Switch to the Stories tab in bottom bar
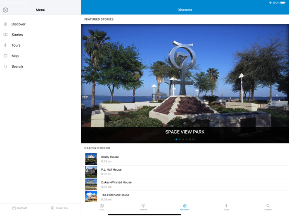 (x=143, y=207)
